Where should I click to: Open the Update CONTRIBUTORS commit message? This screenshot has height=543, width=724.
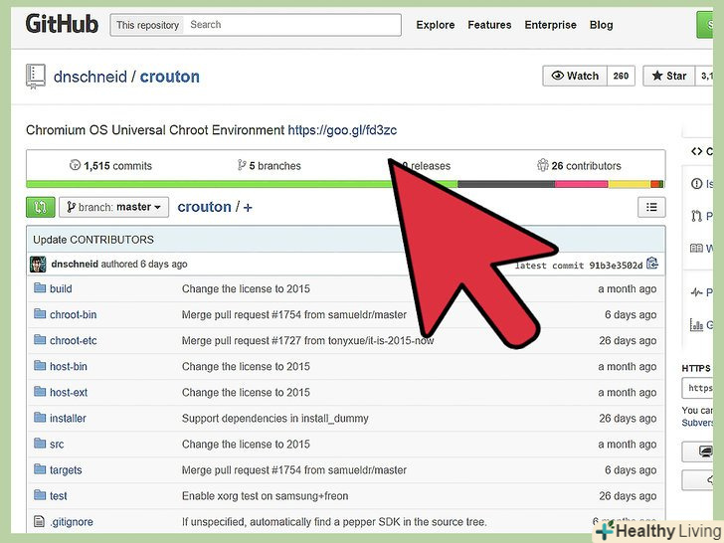(93, 240)
